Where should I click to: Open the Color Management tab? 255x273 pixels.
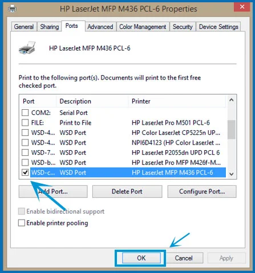click(143, 27)
